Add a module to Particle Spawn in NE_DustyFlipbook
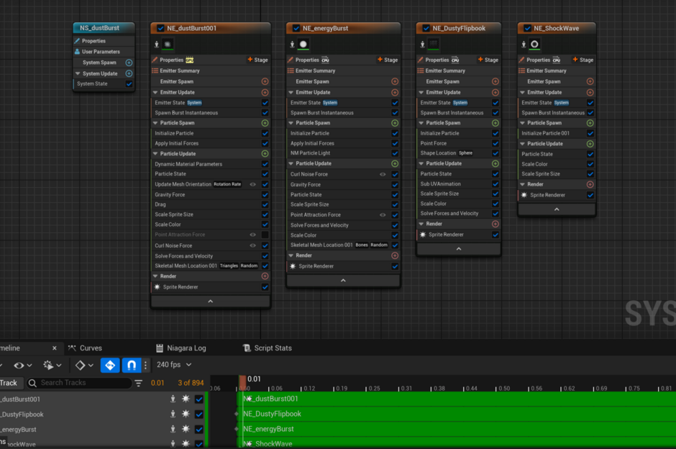Image resolution: width=676 pixels, height=449 pixels. tap(495, 123)
